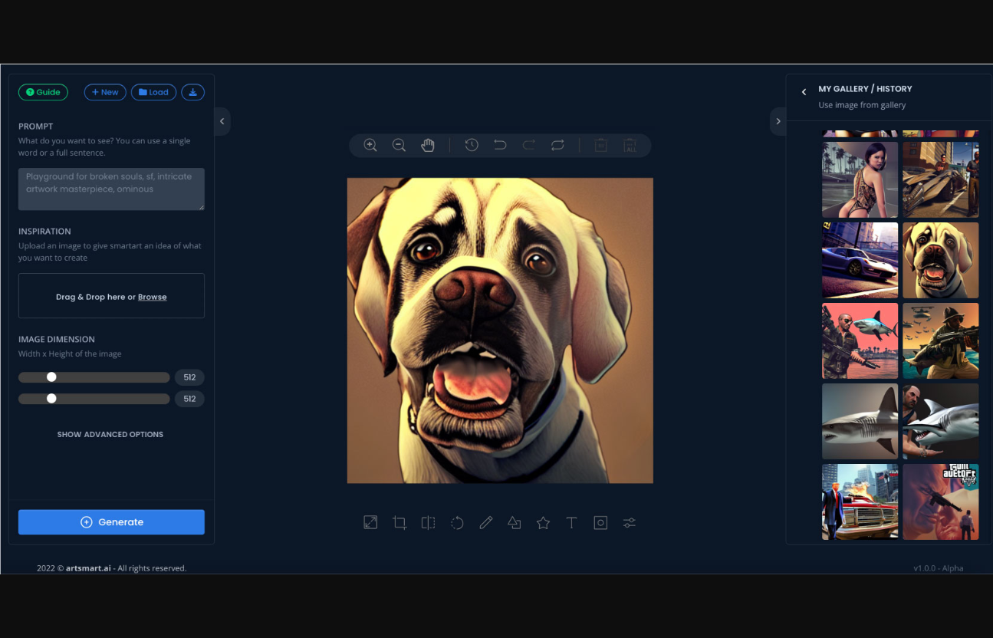Click the zoom in magnifier icon
This screenshot has height=638, width=993.
pyautogui.click(x=370, y=146)
